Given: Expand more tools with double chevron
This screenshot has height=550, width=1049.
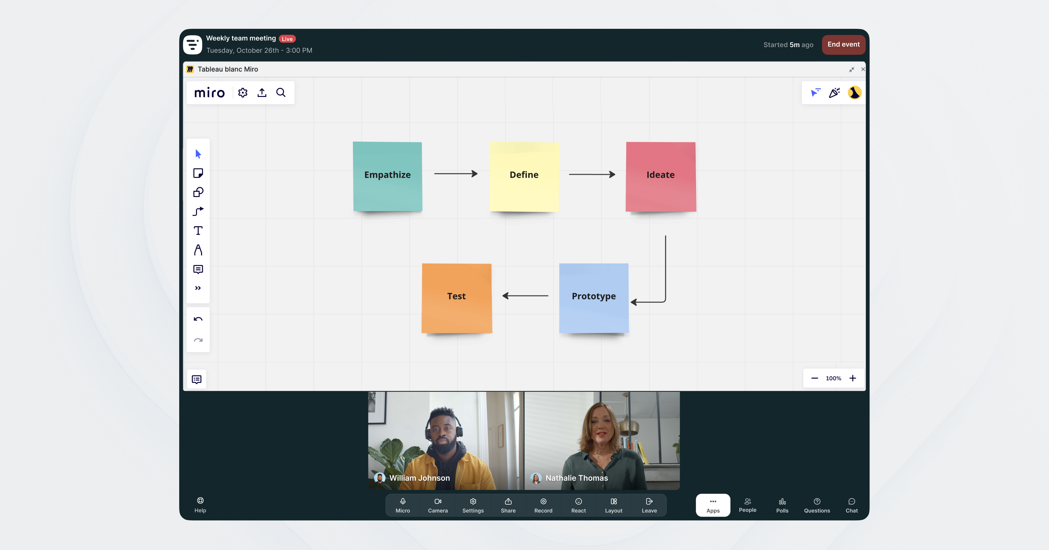Looking at the screenshot, I should (x=198, y=288).
